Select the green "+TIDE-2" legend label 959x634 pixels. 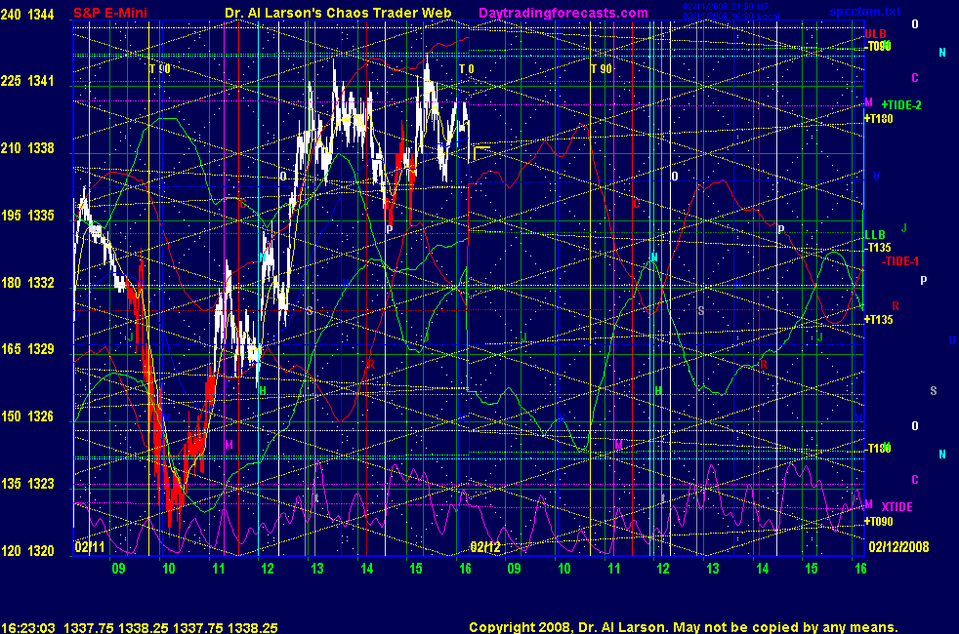(901, 105)
